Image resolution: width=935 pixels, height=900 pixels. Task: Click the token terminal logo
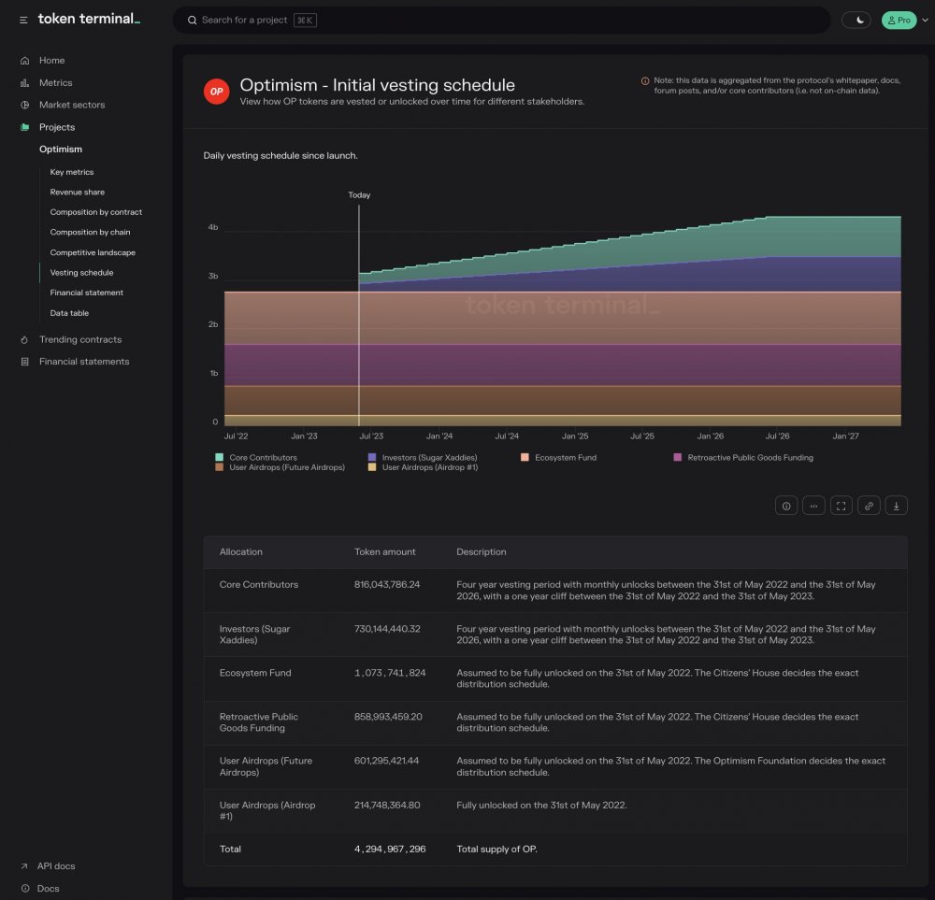(90, 19)
